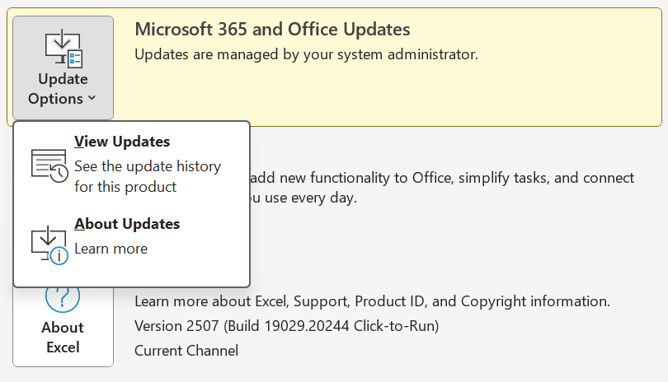Screen dimensions: 668x382
Task: Click the Update Options chevron arrow
Action: pos(92,98)
